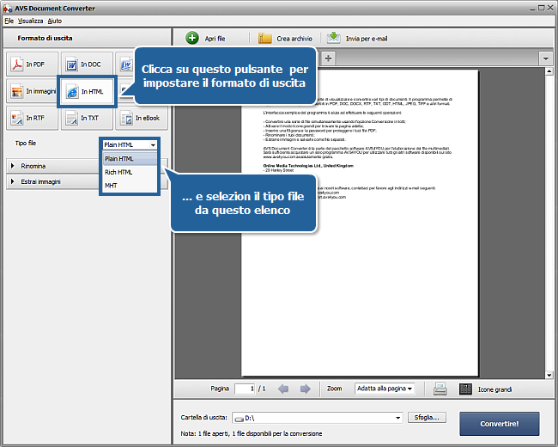Image resolution: width=558 pixels, height=447 pixels.
Task: Expand the Rinomina section
Action: (52, 166)
